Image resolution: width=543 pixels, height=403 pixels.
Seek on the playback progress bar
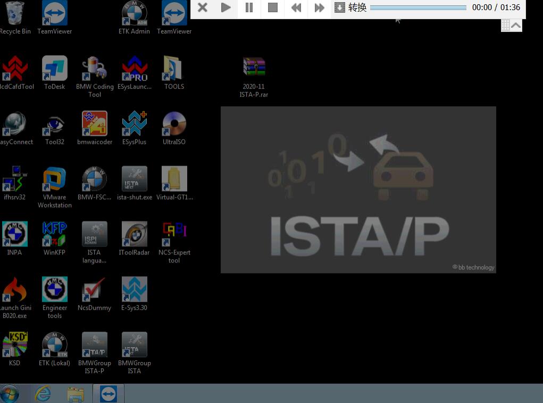tap(418, 7)
